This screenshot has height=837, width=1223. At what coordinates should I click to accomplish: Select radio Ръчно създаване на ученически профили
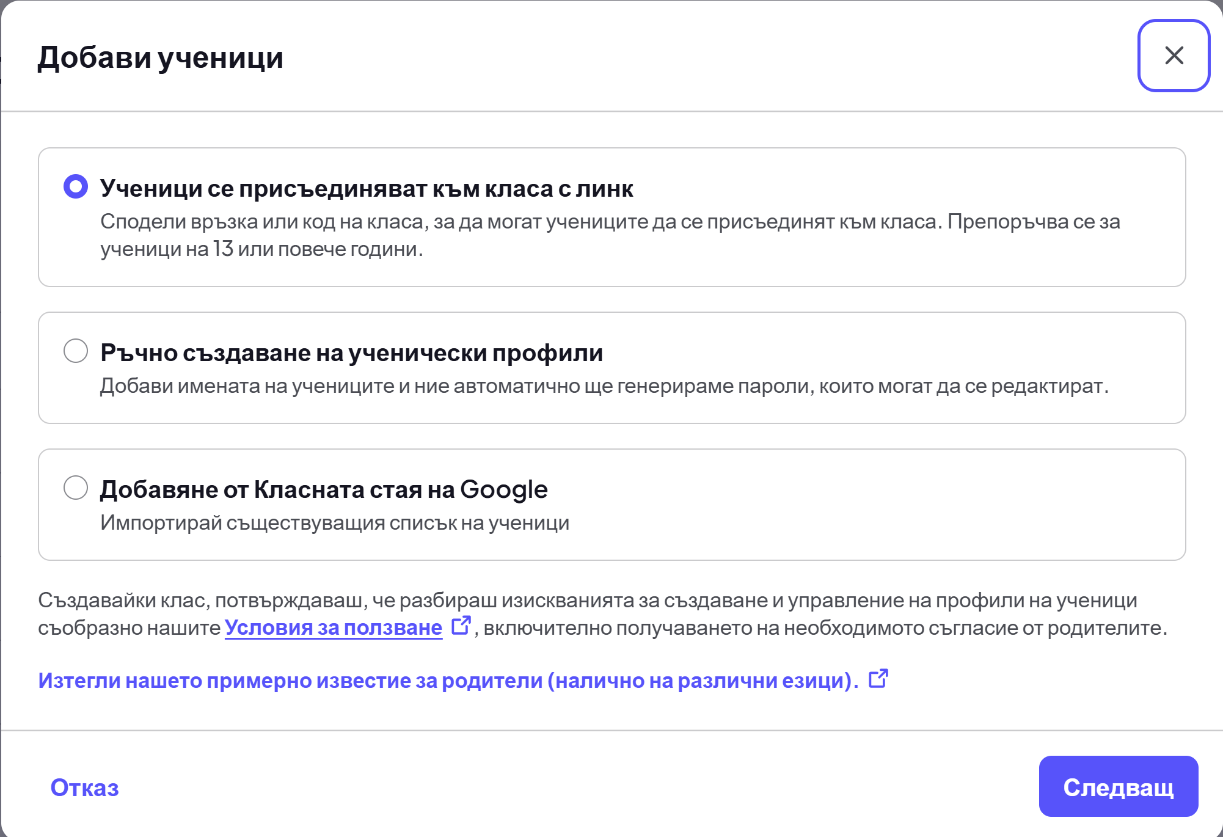(x=76, y=351)
